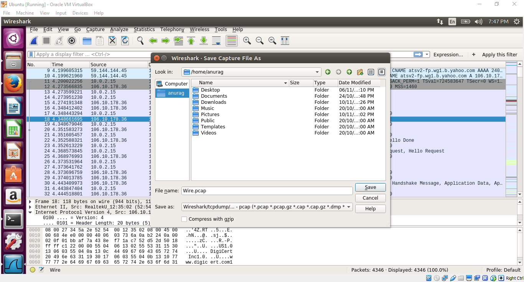The height and width of the screenshot is (282, 524).
Task: Open the Capture menu
Action: pos(96,30)
